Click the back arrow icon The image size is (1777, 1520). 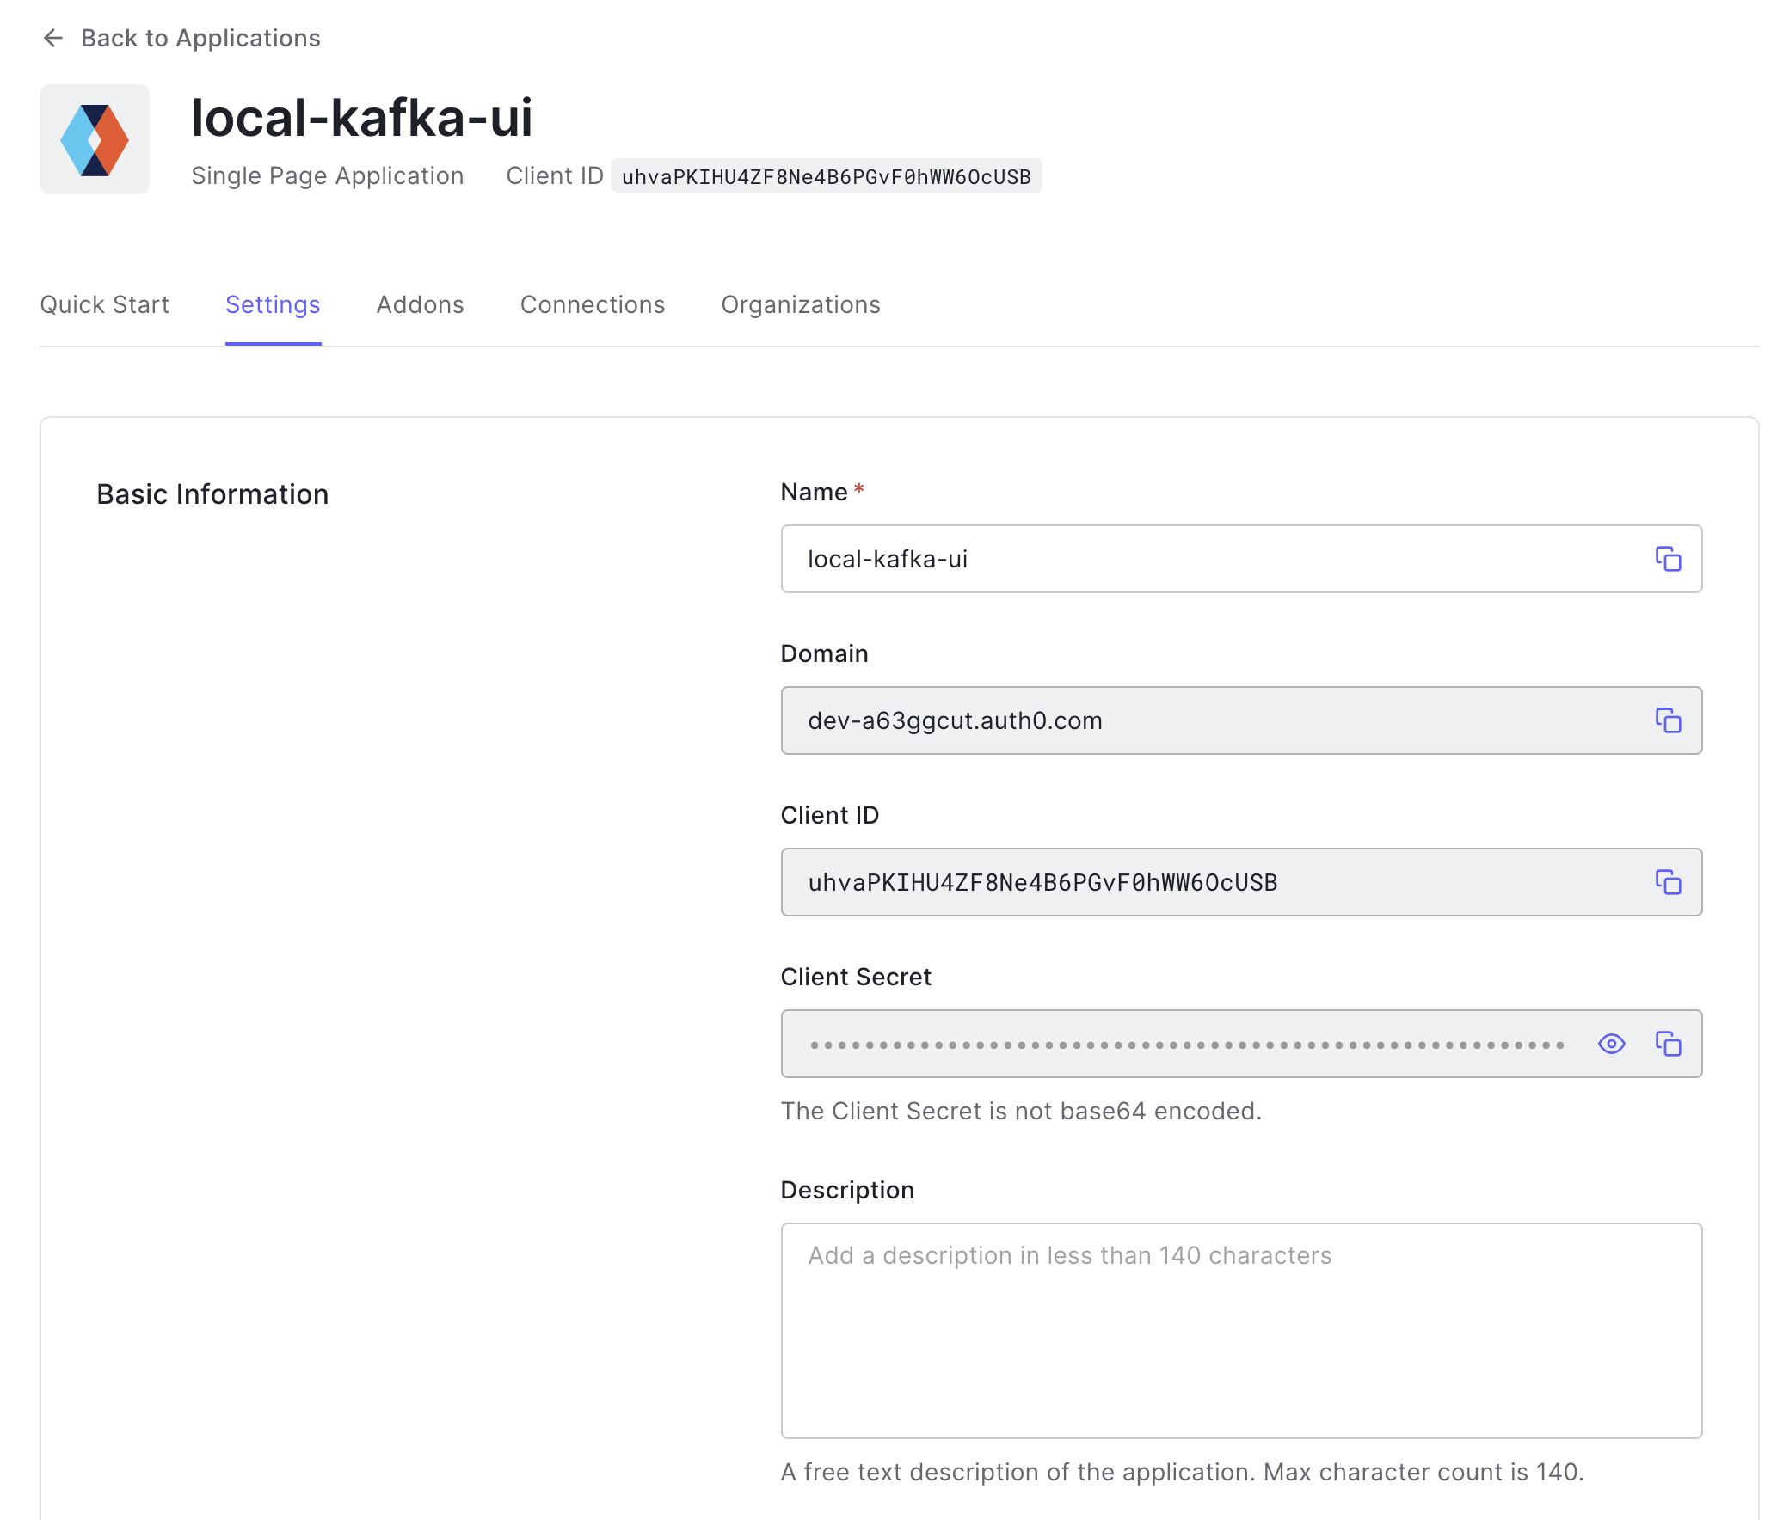[x=53, y=38]
